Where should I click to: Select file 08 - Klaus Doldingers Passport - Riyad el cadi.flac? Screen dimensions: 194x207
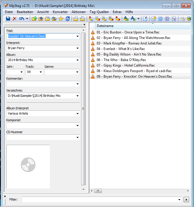point(140,71)
